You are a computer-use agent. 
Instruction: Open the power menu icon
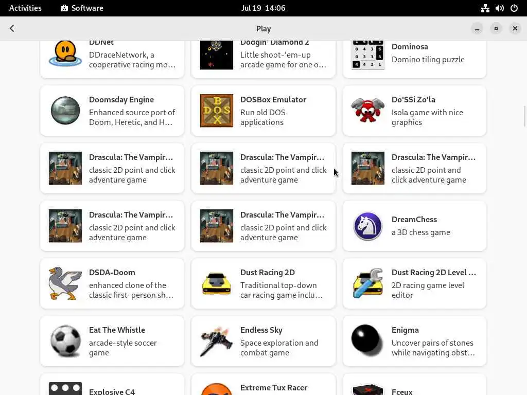pos(514,8)
